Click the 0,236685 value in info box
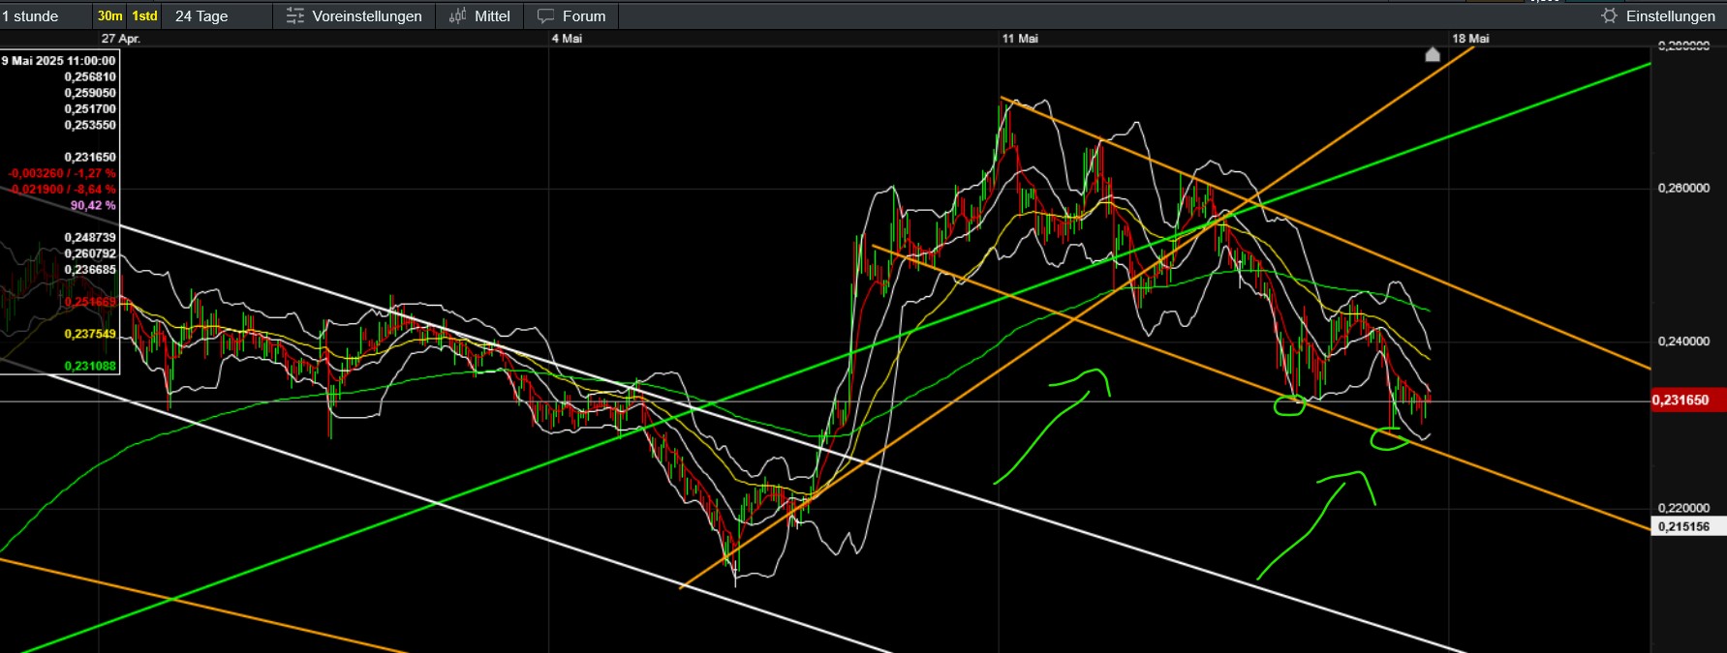 tap(90, 269)
